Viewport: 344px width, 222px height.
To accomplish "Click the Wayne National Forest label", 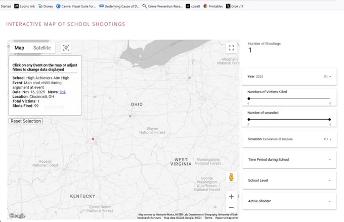I will tap(152, 131).
